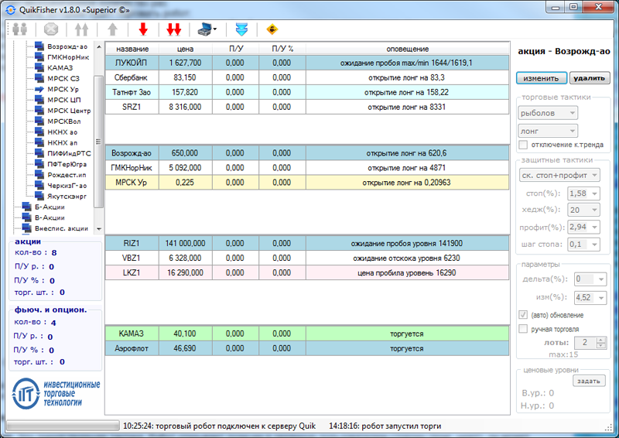Open the дельта(%) dropdown
This screenshot has height=438, width=619.
coord(590,279)
